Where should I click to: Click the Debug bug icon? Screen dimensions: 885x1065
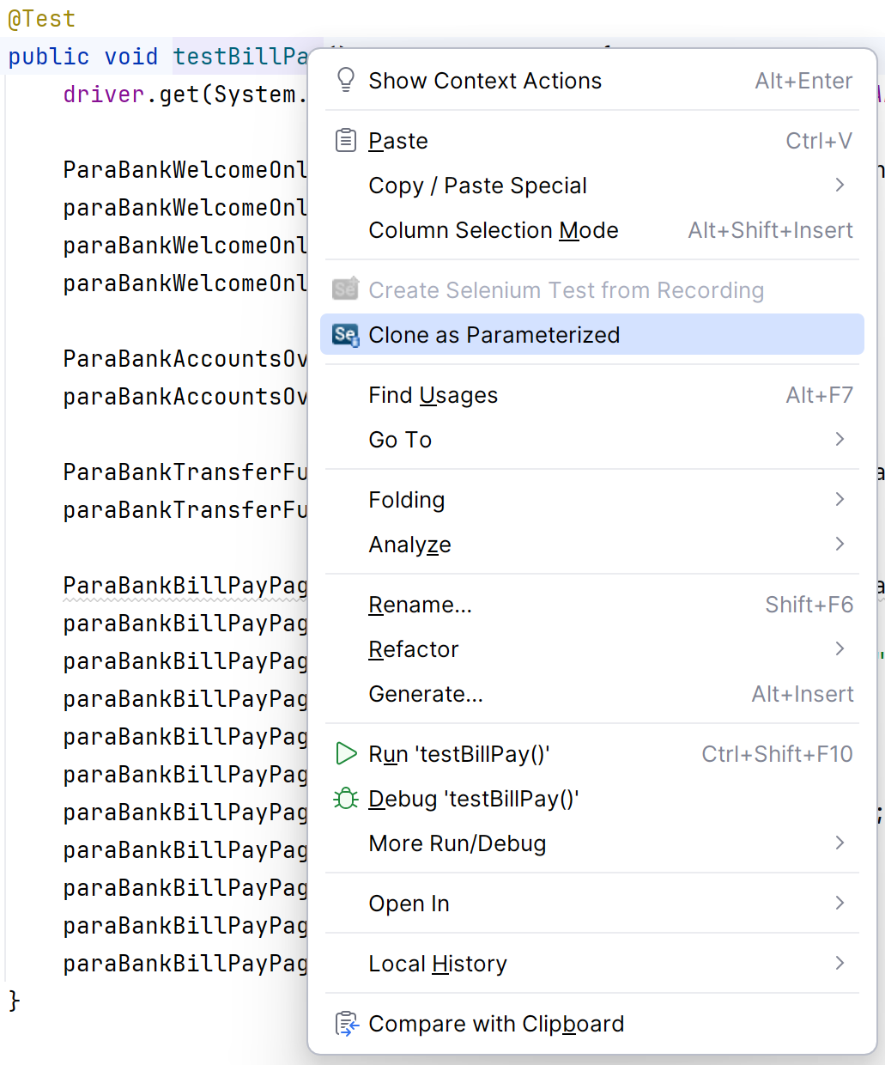(x=346, y=799)
